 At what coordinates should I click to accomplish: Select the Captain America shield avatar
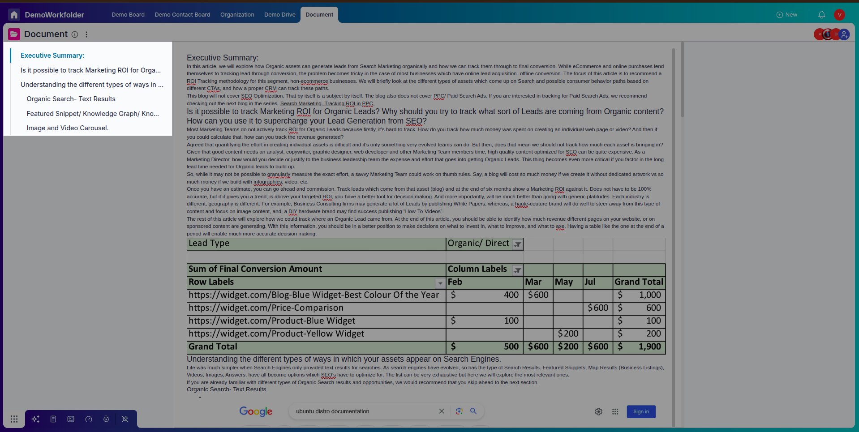[x=828, y=34]
